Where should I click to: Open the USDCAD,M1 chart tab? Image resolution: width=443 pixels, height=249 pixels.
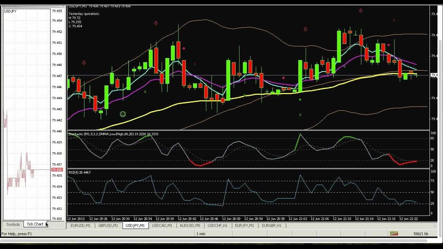[162, 225]
